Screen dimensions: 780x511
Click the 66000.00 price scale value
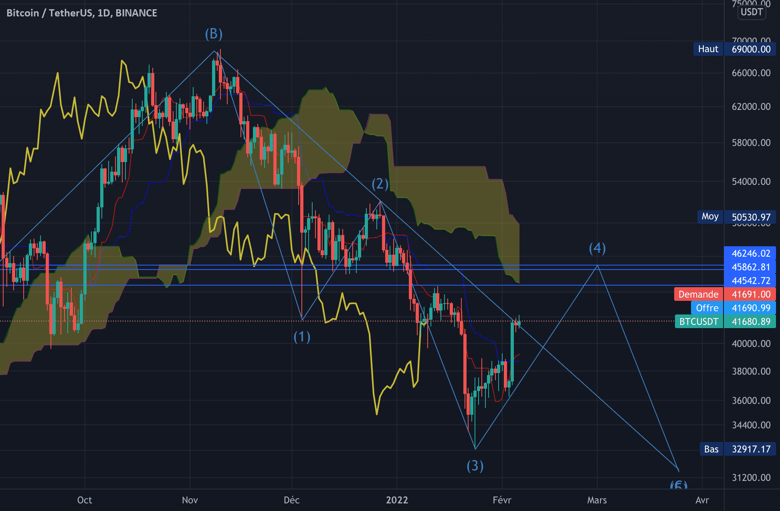click(x=751, y=73)
